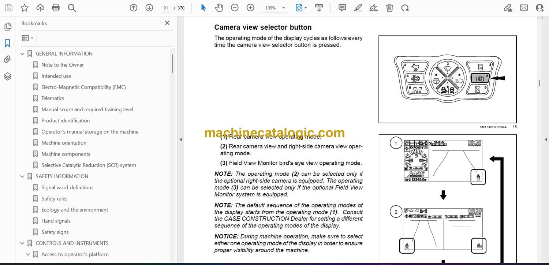This screenshot has width=549, height=265.
Task: Go to Signal word definitions bookmark
Action: pos(67,187)
